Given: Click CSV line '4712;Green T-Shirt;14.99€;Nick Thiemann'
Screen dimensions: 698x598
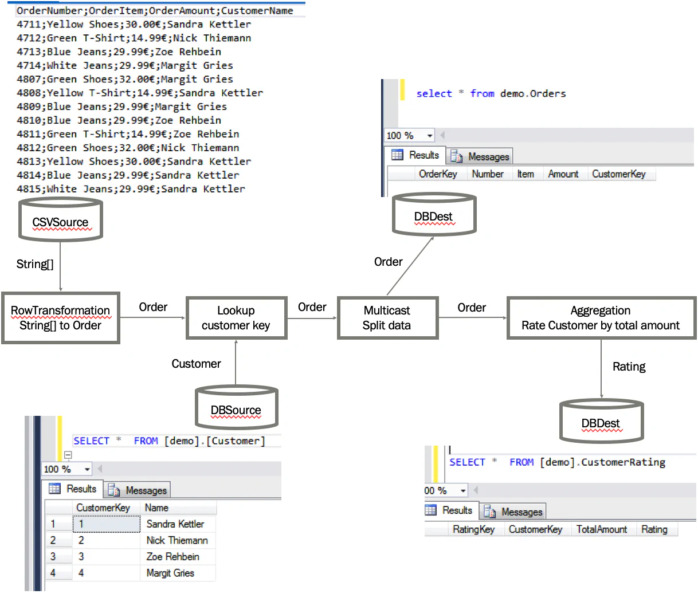Looking at the screenshot, I should click(x=134, y=38).
